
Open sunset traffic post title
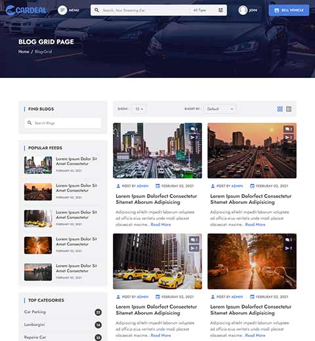[251, 199]
